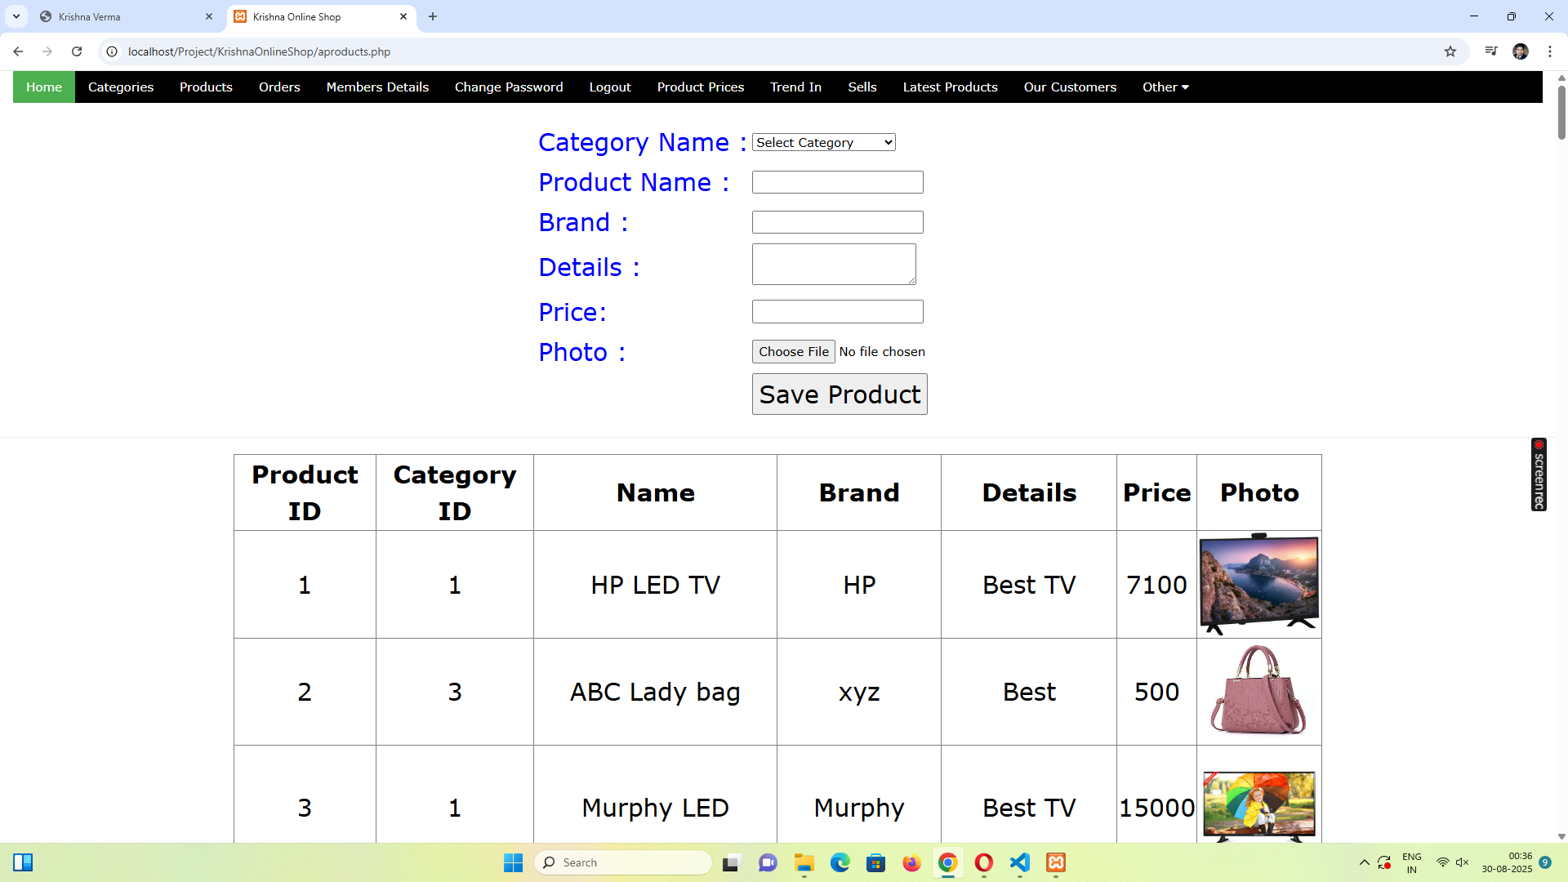Open the media control icon in Chrome toolbar
The image size is (1568, 882).
tap(1491, 51)
